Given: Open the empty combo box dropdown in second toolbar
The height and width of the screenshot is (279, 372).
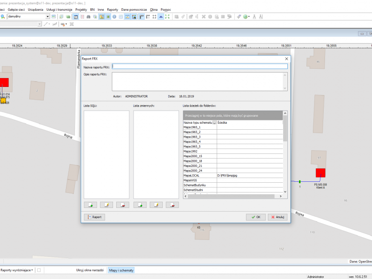Looking at the screenshot, I should (x=40, y=24).
